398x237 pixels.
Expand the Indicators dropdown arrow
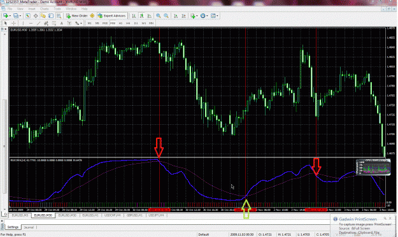pos(197,16)
